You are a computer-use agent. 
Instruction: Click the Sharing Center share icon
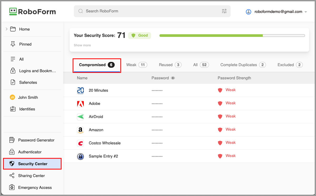[x=12, y=175]
